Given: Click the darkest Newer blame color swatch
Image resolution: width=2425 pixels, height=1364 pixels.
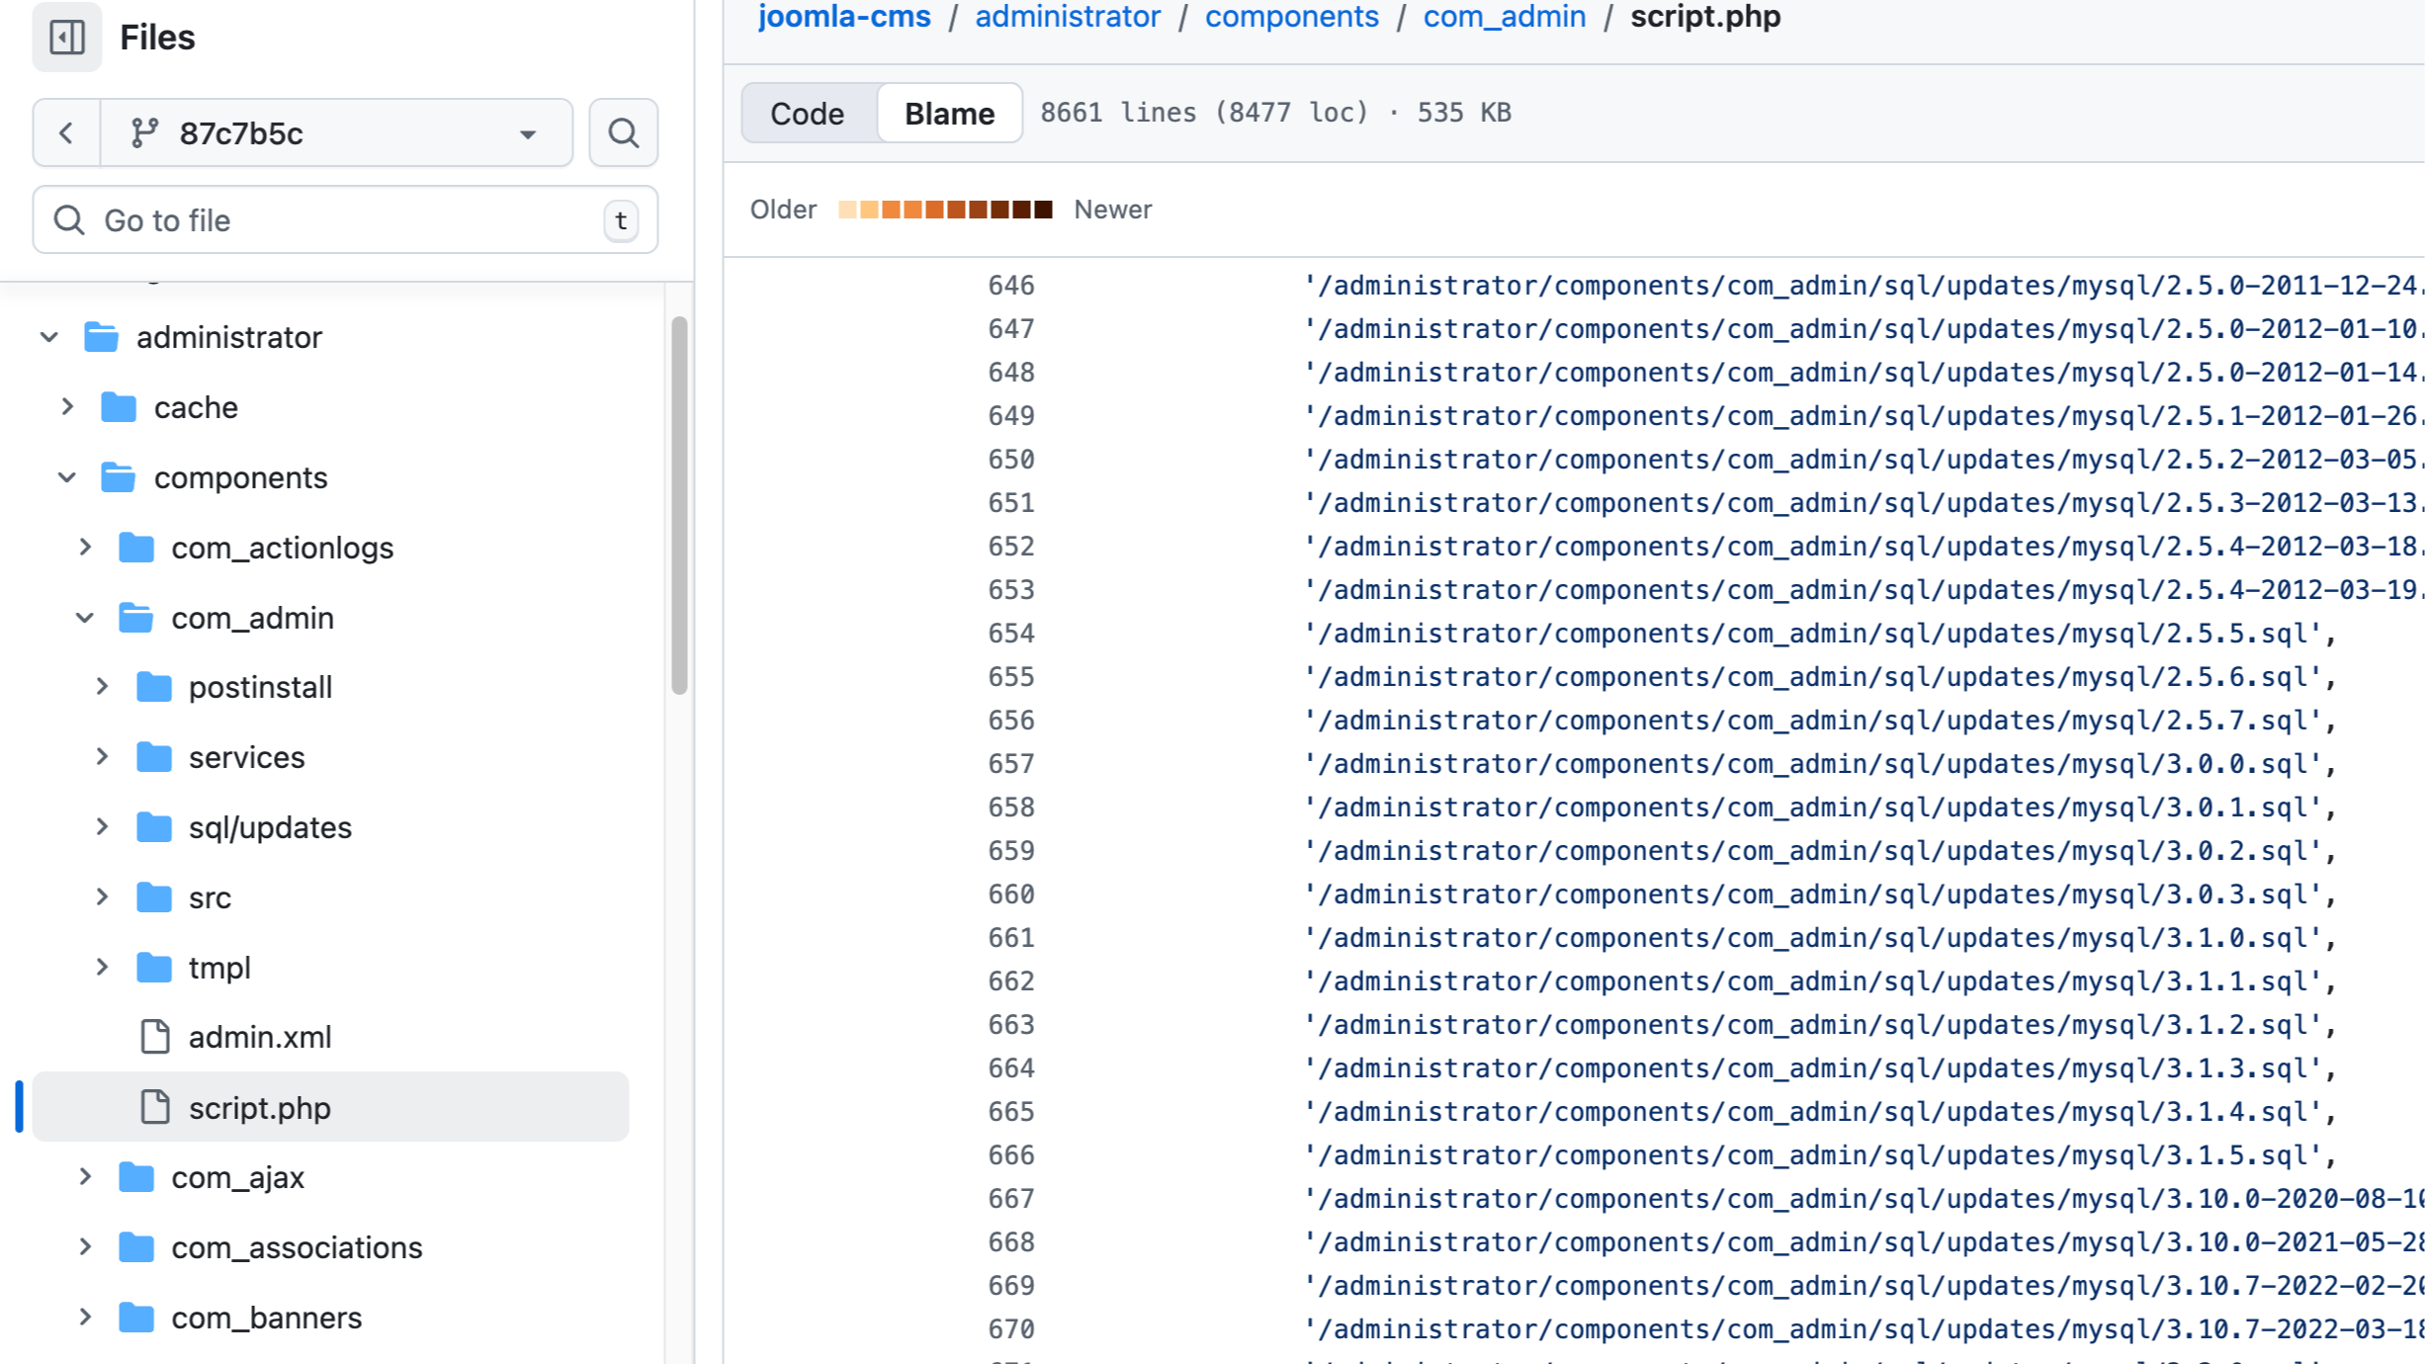Looking at the screenshot, I should (1043, 210).
